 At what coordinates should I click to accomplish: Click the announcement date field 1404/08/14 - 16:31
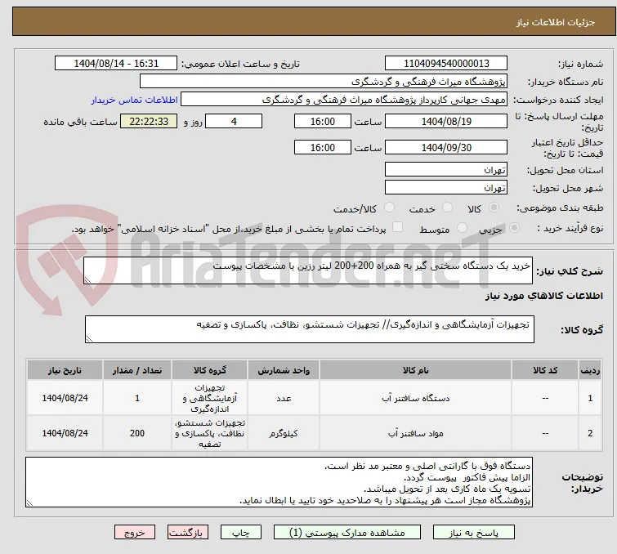point(116,64)
